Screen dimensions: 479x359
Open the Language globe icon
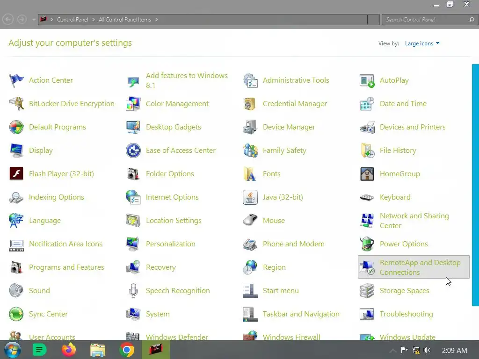click(x=16, y=221)
